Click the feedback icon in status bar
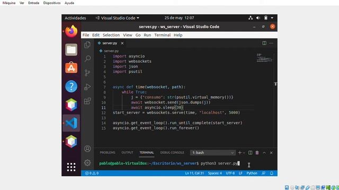The height and width of the screenshot is (190, 339). [x=264, y=173]
